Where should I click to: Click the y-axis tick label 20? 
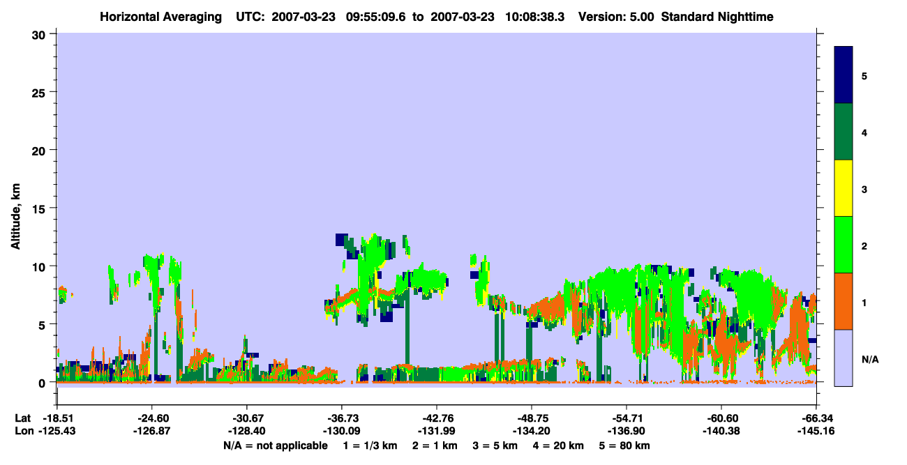40,150
